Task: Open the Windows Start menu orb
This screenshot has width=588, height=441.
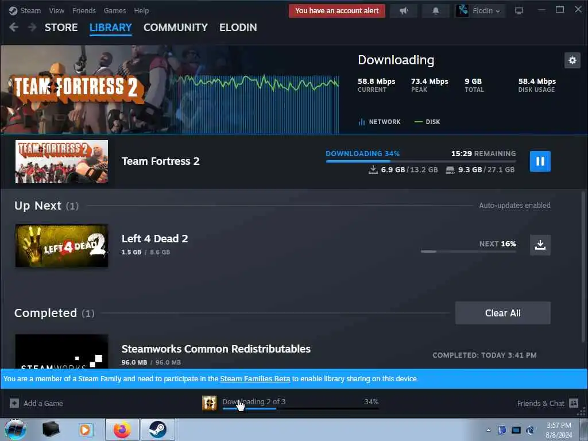Action: (x=16, y=430)
